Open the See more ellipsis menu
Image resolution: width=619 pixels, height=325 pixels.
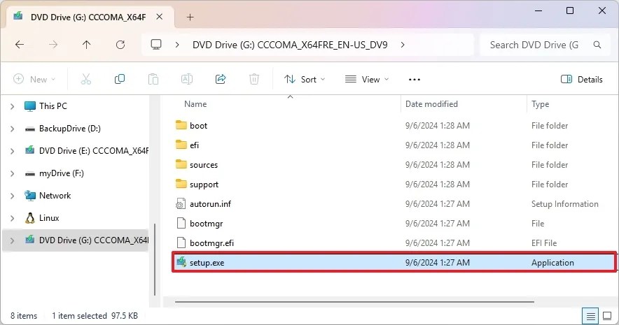(x=414, y=80)
